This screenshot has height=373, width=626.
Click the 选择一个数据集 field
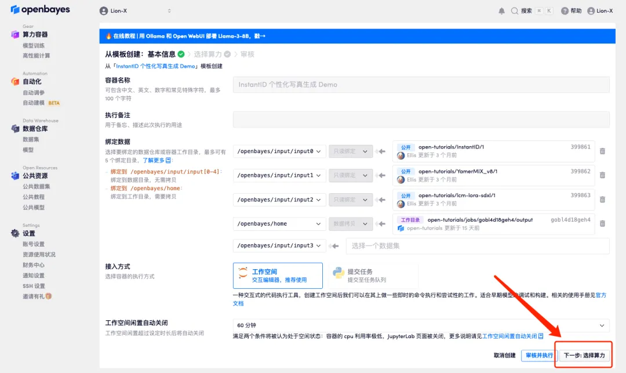coord(478,246)
